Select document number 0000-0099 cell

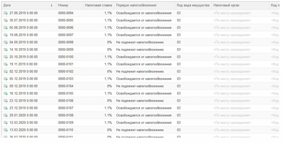(66, 50)
